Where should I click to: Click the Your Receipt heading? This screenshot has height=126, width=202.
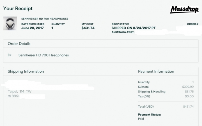18,8
